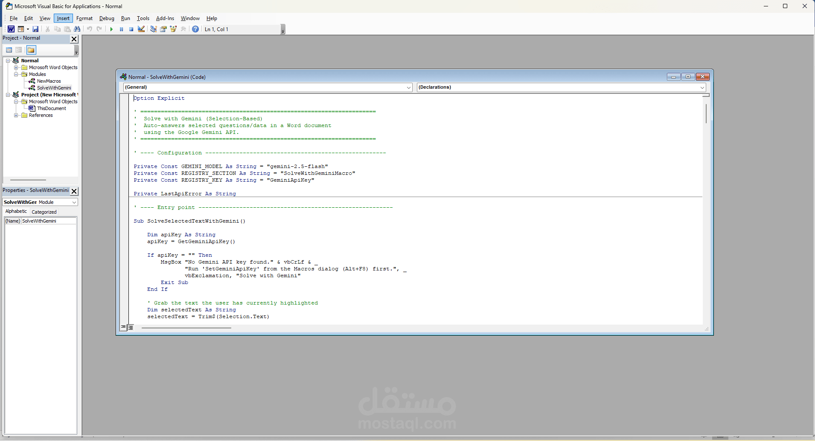Switch to the Categorized properties tab
Screen dimensions: 815x441
(44, 212)
